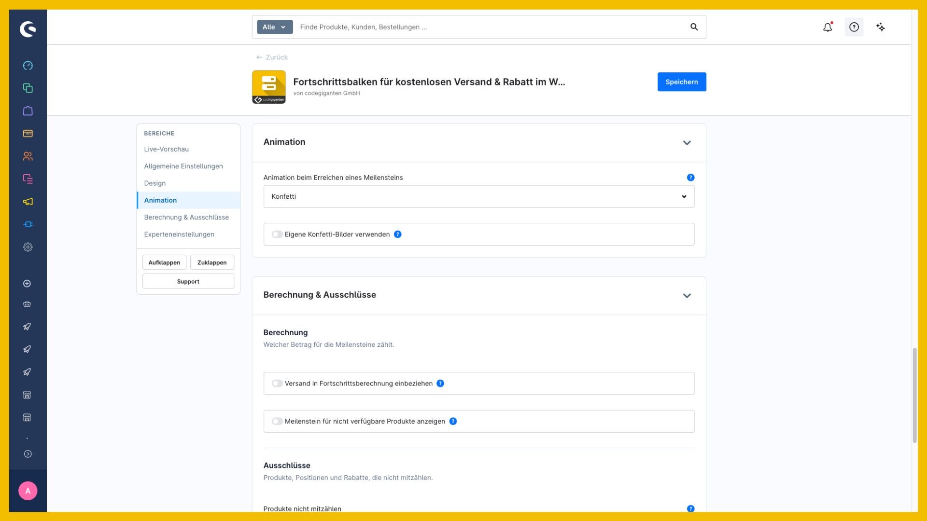Open the Content layout icon in sidebar
The width and height of the screenshot is (927, 521).
[x=28, y=179]
